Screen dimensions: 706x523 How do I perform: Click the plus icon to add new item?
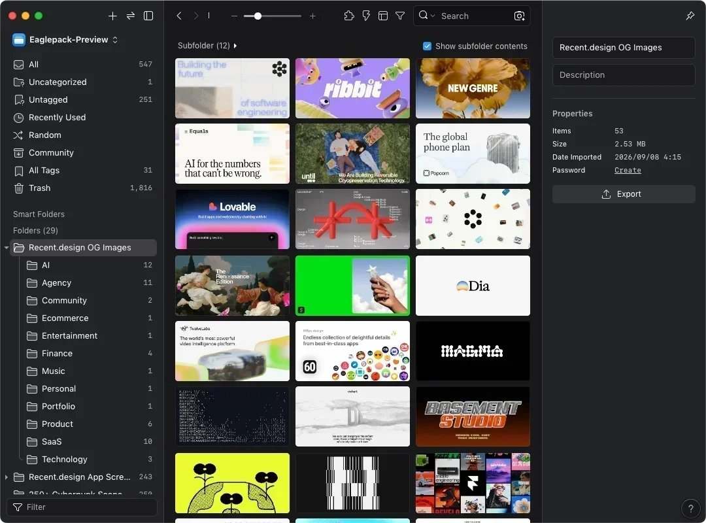pos(112,16)
